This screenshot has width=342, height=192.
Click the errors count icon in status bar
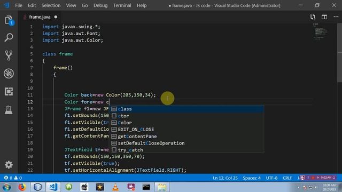6,178
